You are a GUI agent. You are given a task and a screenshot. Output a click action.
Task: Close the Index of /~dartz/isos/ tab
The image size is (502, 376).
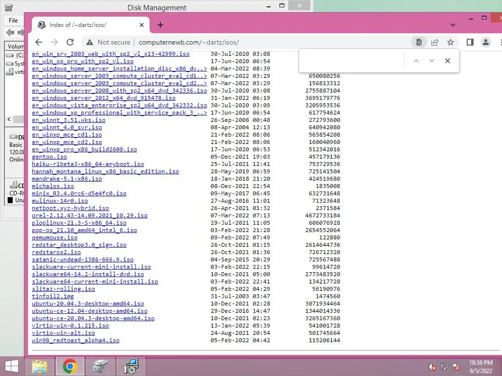tap(142, 25)
